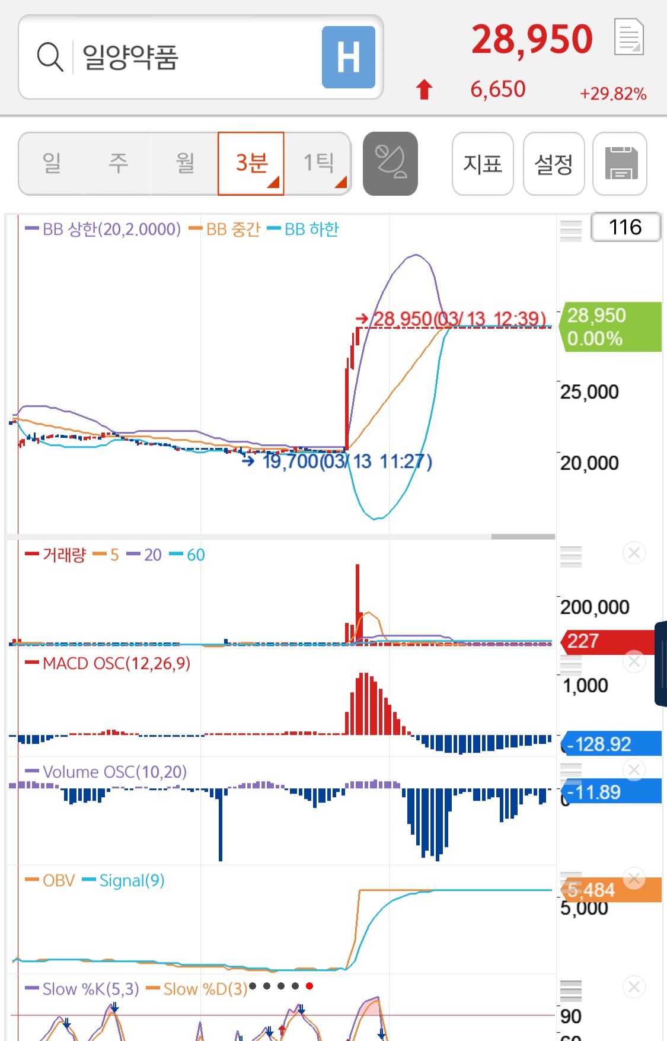This screenshot has width=667, height=1041.
Task: Select the 일 daily chart tab
Action: (52, 163)
